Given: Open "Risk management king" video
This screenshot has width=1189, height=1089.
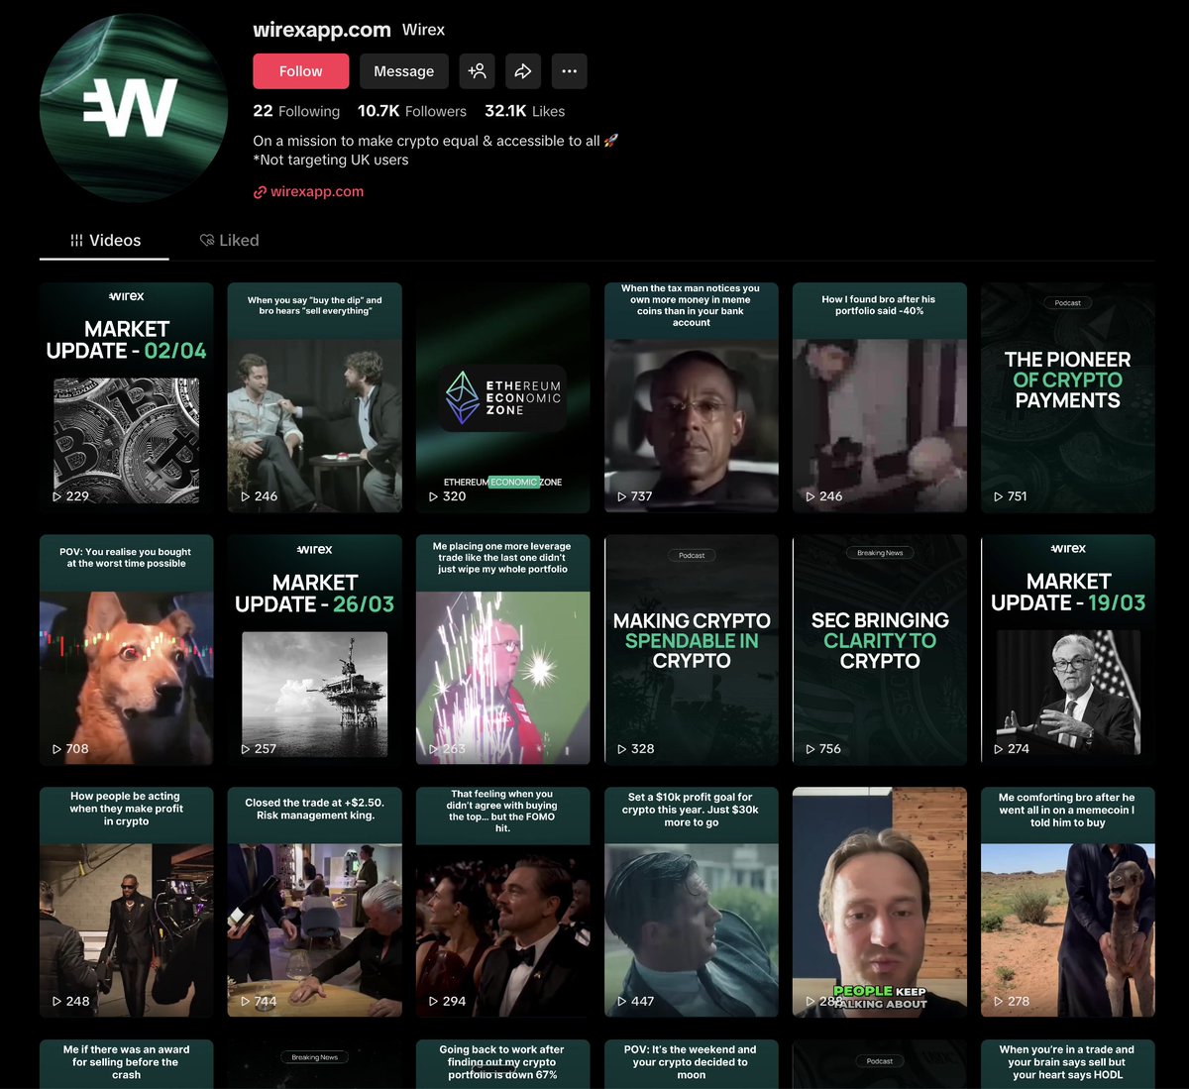Looking at the screenshot, I should coord(315,902).
